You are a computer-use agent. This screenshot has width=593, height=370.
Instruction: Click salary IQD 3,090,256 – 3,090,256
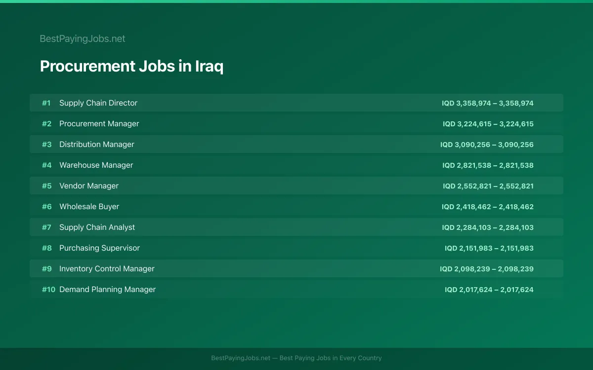[x=487, y=145]
